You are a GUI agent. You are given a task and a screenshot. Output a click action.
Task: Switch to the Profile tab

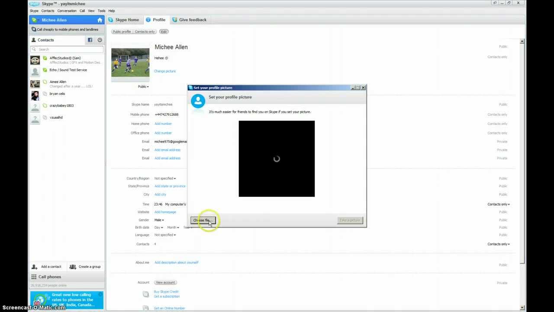tap(156, 19)
